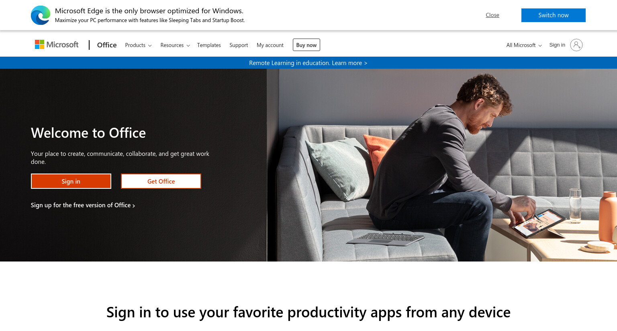Image resolution: width=617 pixels, height=331 pixels.
Task: Click the Microsoft logo in navigation
Action: point(57,45)
